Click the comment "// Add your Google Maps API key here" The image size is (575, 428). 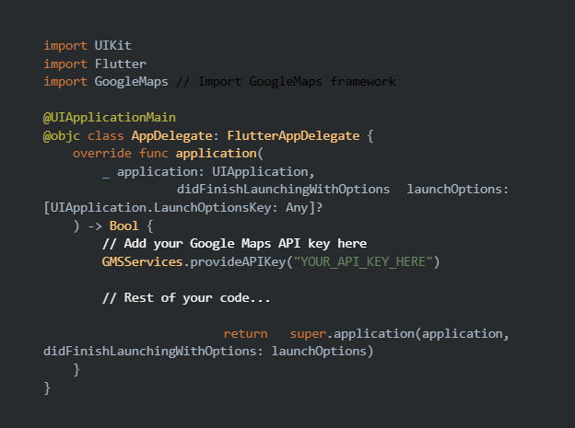(x=234, y=243)
